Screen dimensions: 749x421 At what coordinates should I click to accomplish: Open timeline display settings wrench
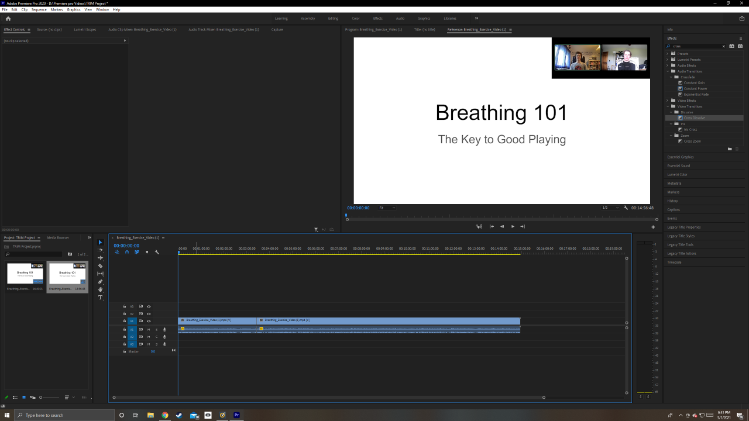157,252
